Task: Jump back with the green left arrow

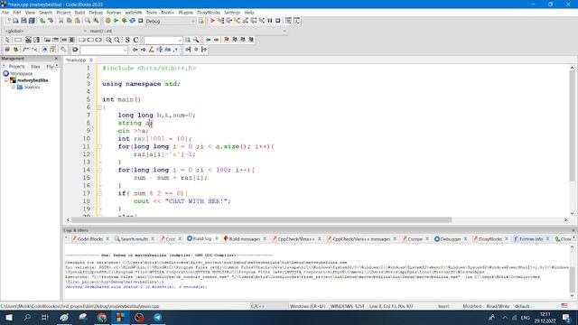Action: [x=209, y=40]
